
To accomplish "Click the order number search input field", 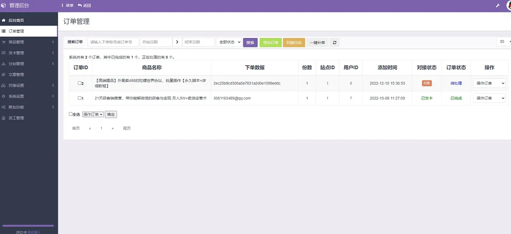I will click(113, 42).
